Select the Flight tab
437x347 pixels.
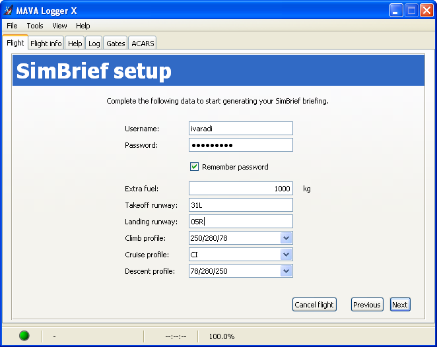pos(15,43)
